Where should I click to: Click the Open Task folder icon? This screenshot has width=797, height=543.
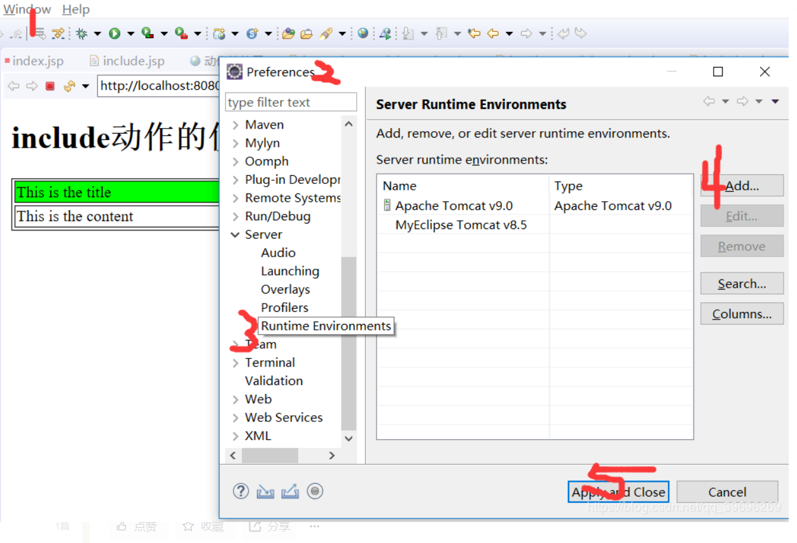307,34
